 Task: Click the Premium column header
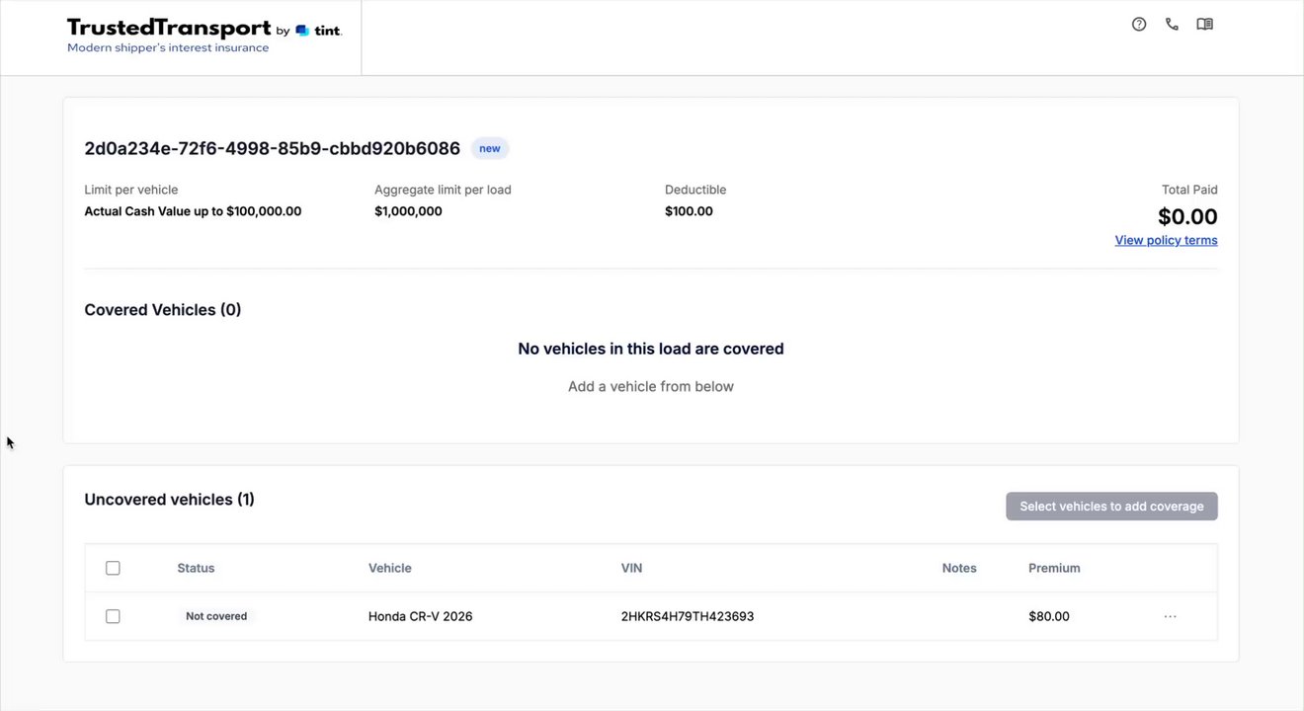click(x=1054, y=568)
